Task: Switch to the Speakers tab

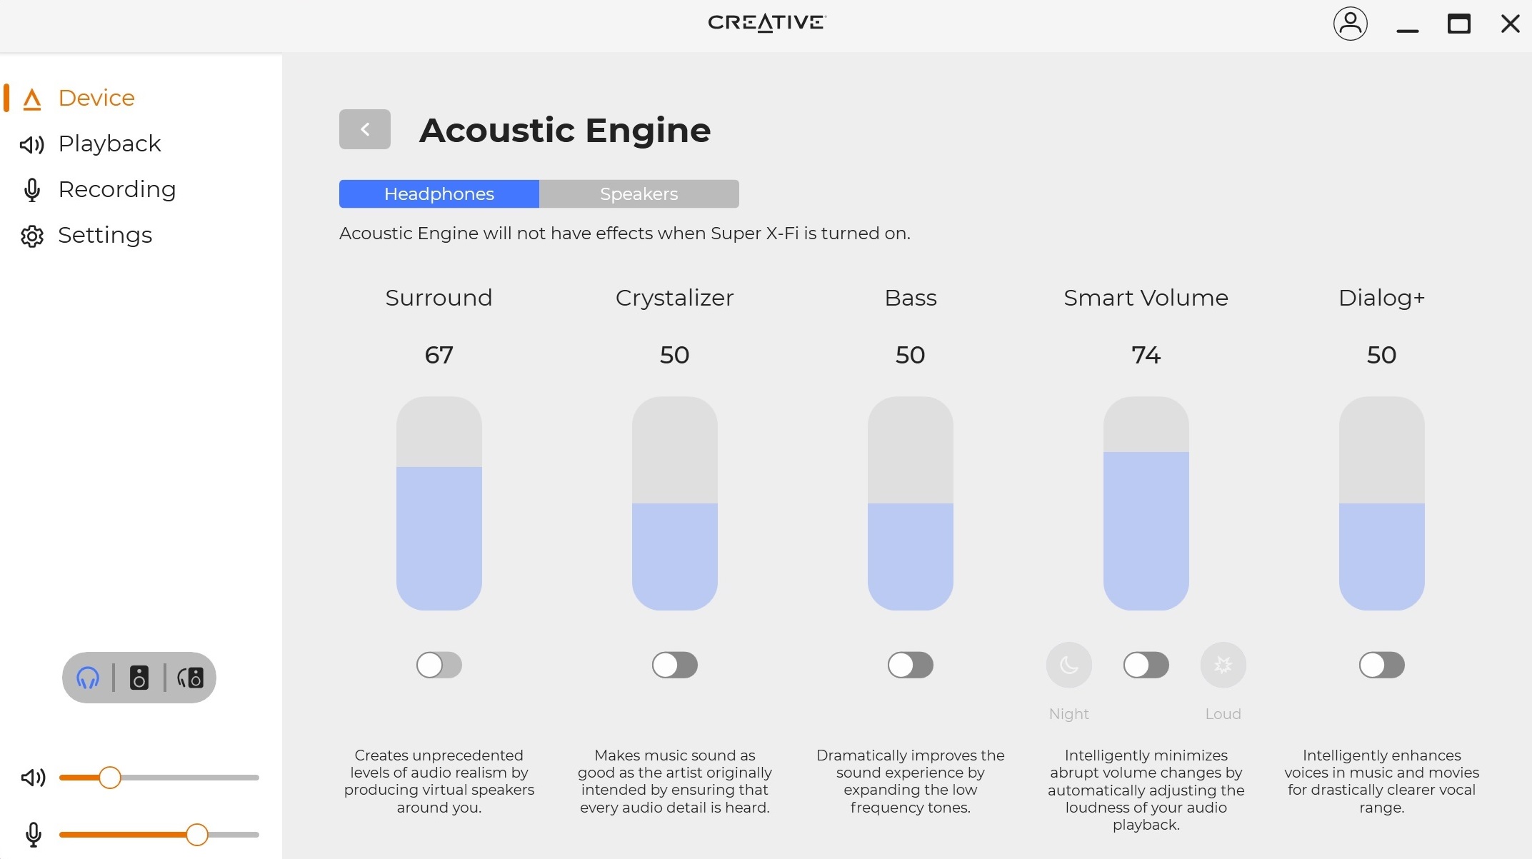Action: 639,194
